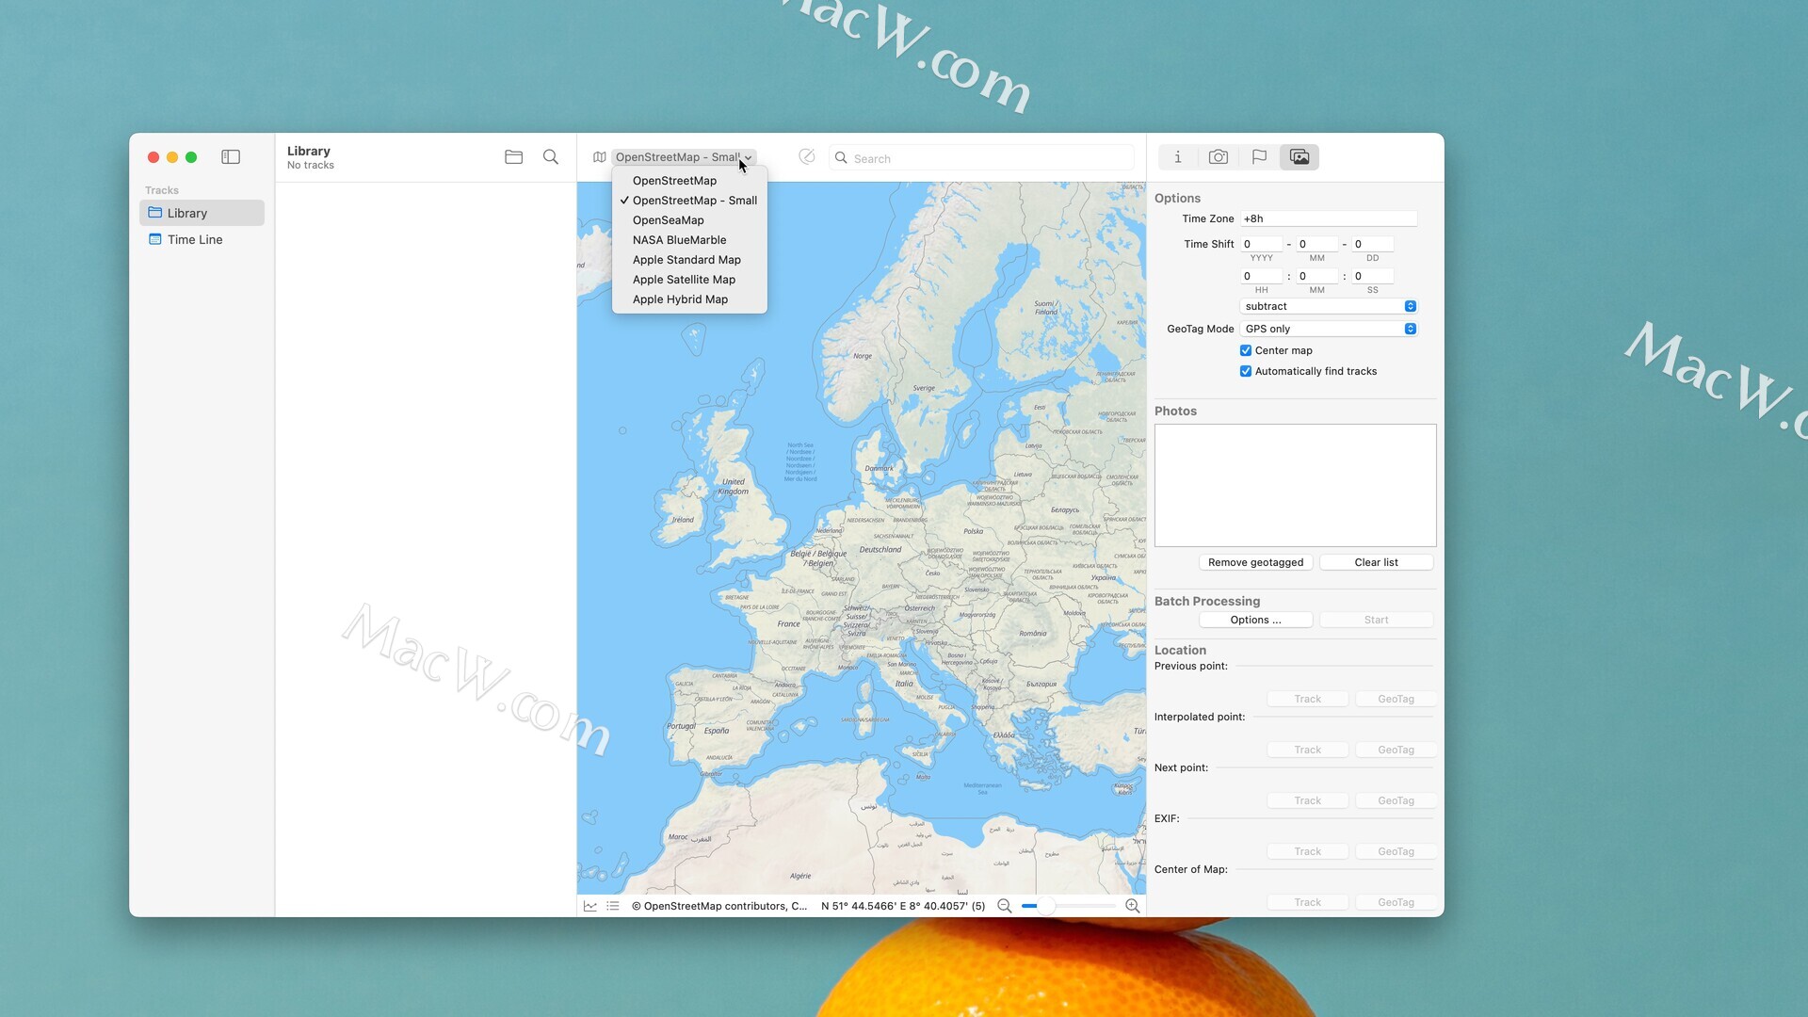
Task: Choose OpenStreetMap - Small menu entry
Action: [689, 201]
